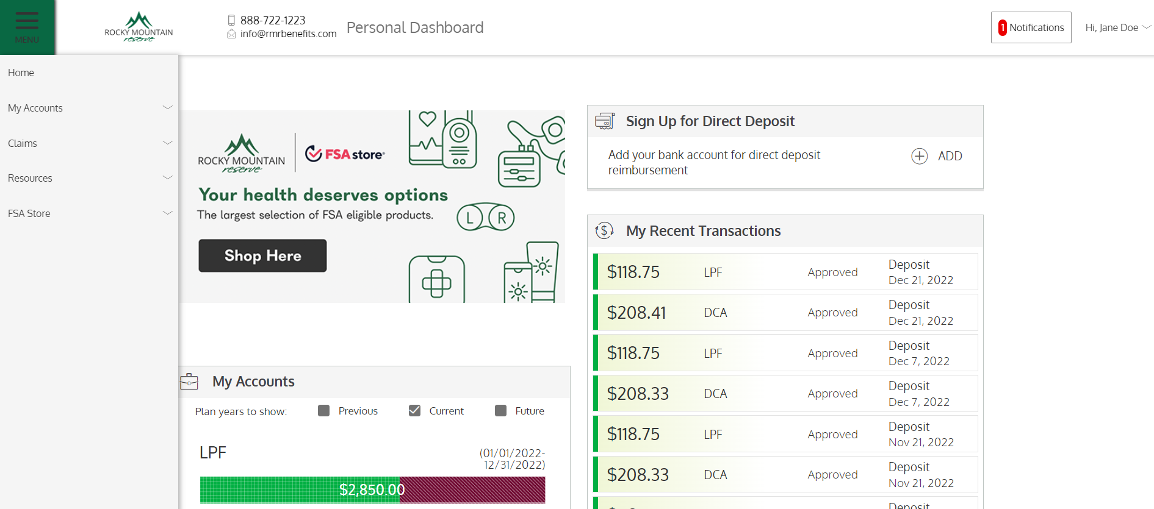The height and width of the screenshot is (509, 1154).
Task: Click the envelope icon beside the email address
Action: click(231, 34)
